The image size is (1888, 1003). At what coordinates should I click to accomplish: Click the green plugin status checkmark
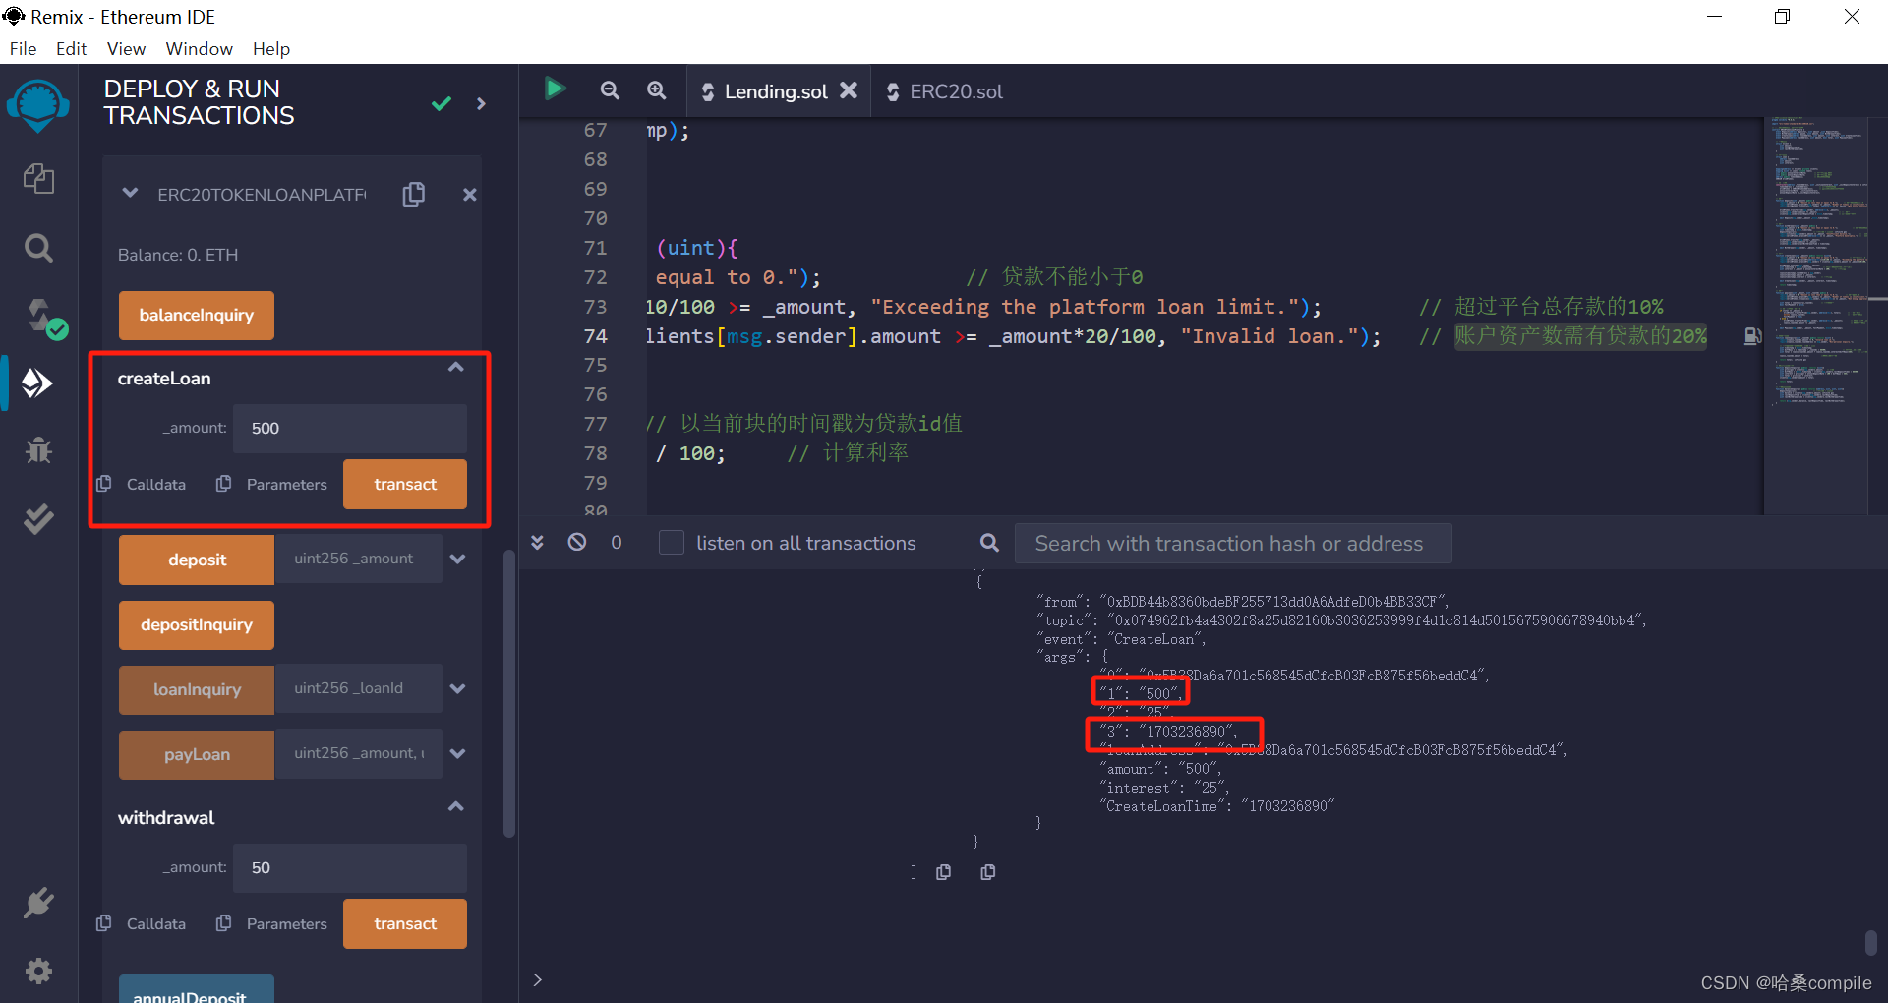[x=442, y=103]
